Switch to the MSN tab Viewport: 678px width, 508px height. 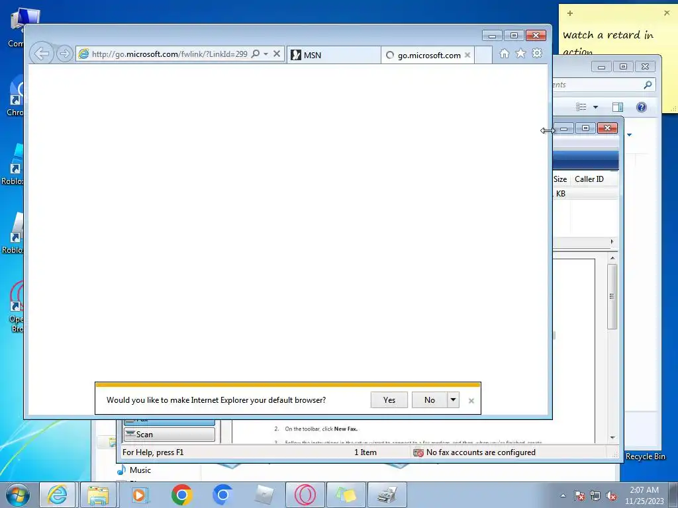coord(334,55)
